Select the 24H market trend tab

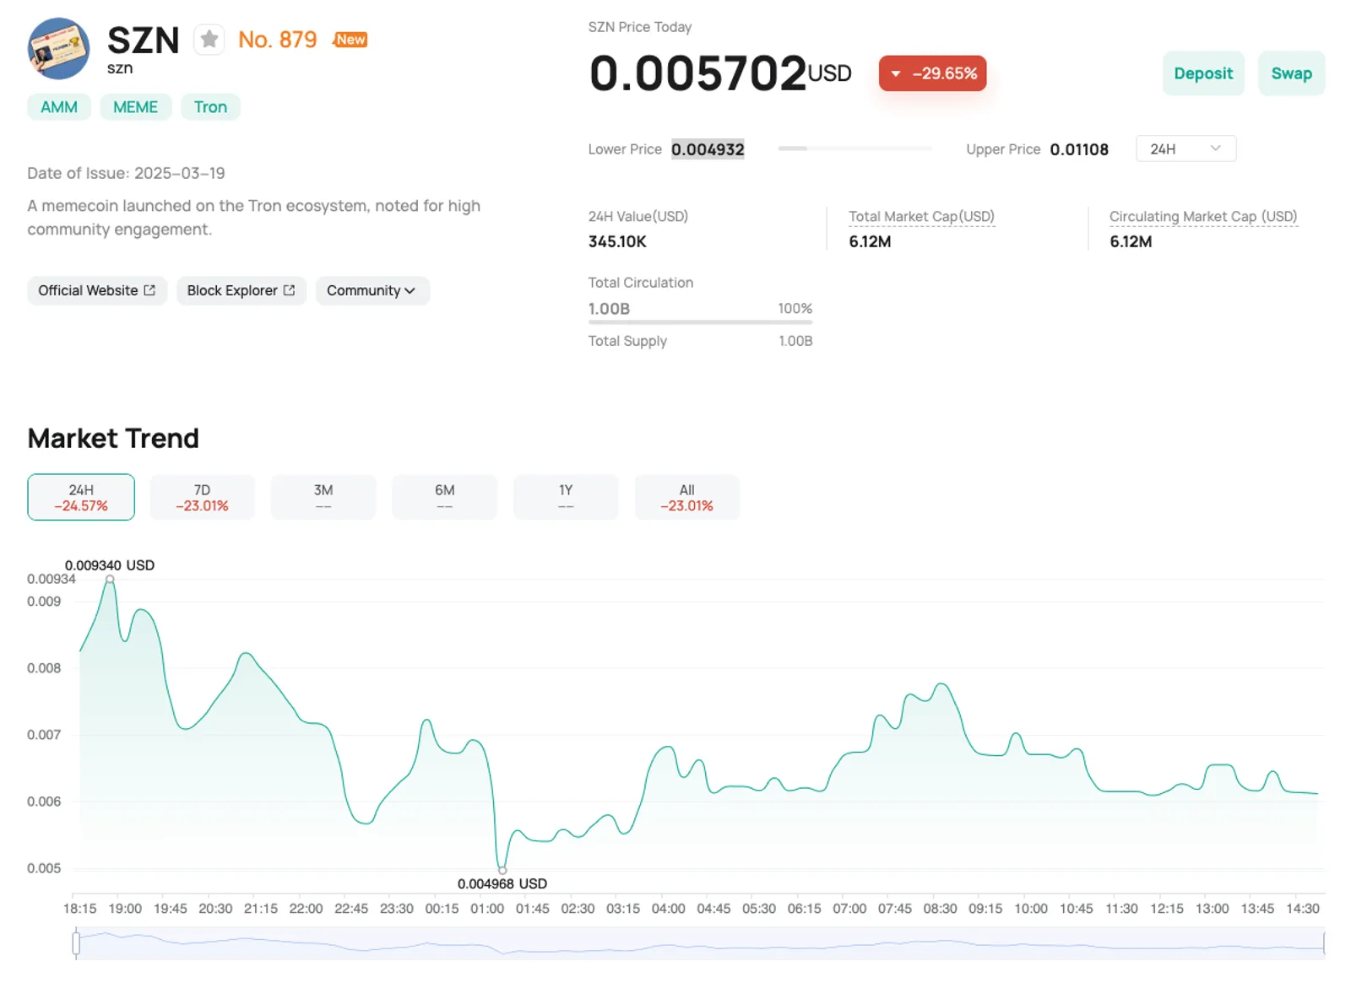[x=81, y=497]
